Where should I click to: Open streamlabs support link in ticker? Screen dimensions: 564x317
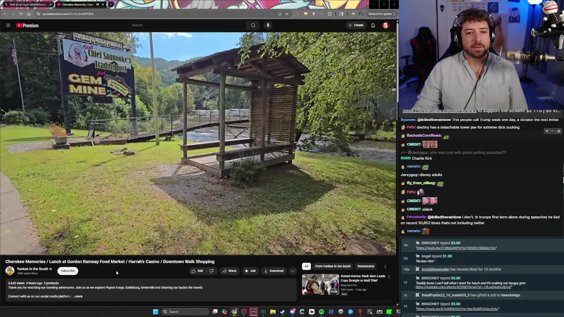coord(440,111)
